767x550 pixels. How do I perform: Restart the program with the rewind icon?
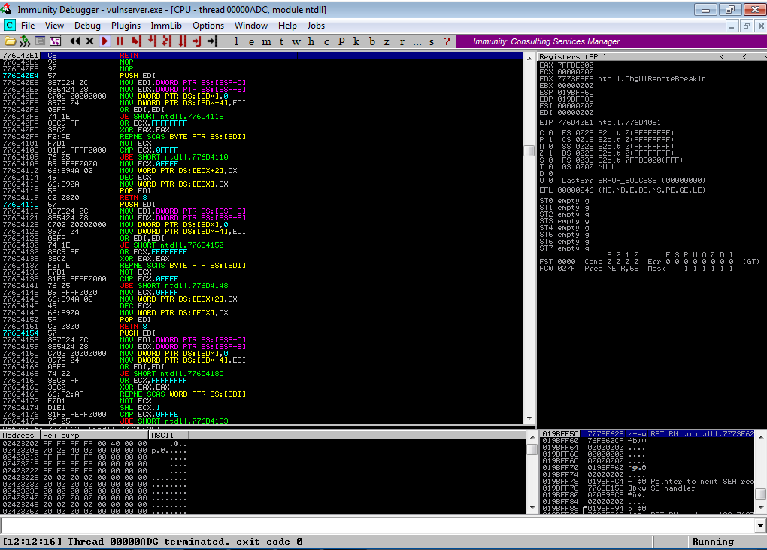pyautogui.click(x=75, y=41)
